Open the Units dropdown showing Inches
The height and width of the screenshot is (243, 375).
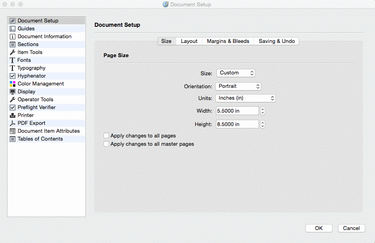245,98
